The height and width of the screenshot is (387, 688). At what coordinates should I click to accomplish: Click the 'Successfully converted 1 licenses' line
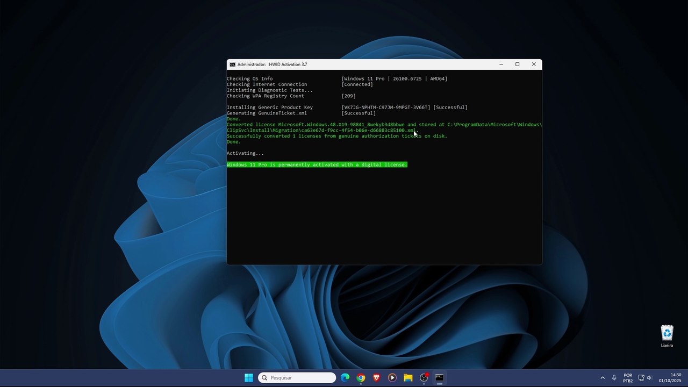tap(337, 136)
